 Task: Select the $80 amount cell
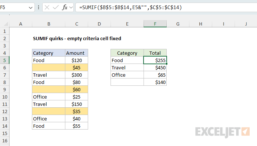76,82
